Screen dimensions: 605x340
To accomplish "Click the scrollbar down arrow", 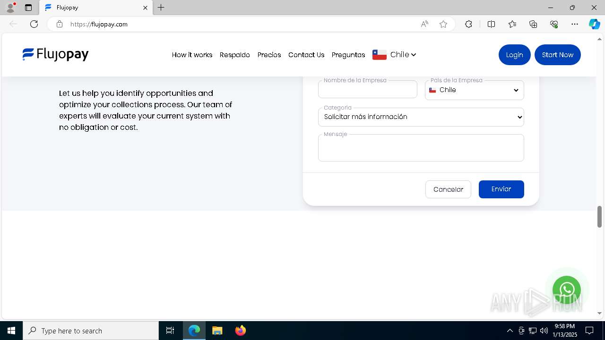I will (600, 313).
